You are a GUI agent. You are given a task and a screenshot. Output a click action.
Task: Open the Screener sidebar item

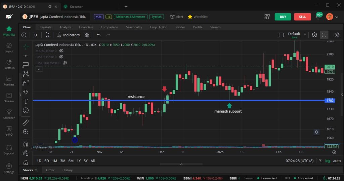tap(9, 114)
